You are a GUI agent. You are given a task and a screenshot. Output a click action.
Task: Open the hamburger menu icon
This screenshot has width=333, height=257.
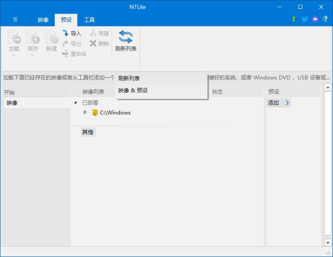coord(15,20)
